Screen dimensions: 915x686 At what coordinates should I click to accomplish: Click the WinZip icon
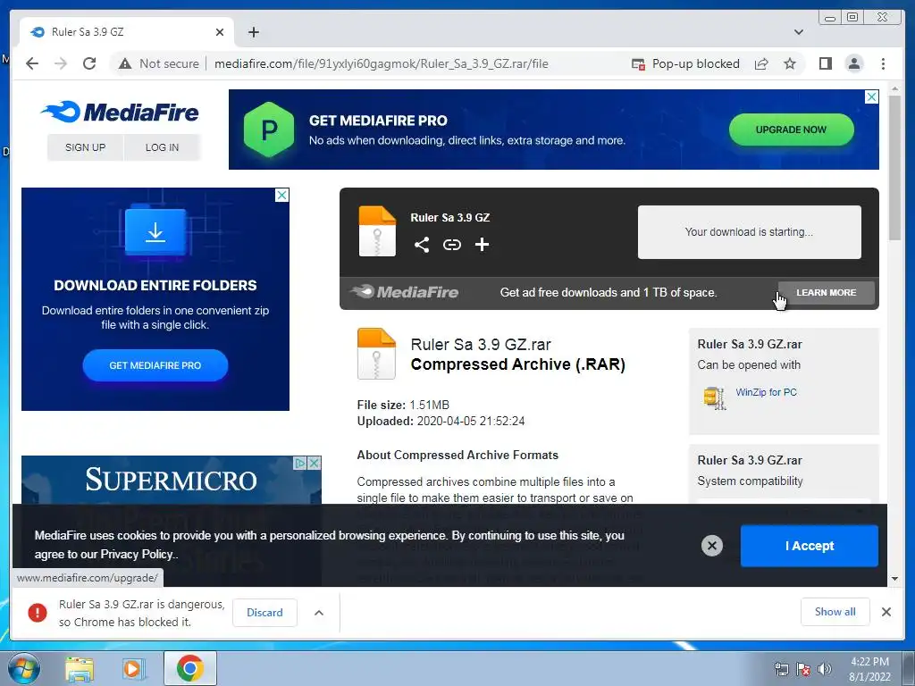[715, 398]
